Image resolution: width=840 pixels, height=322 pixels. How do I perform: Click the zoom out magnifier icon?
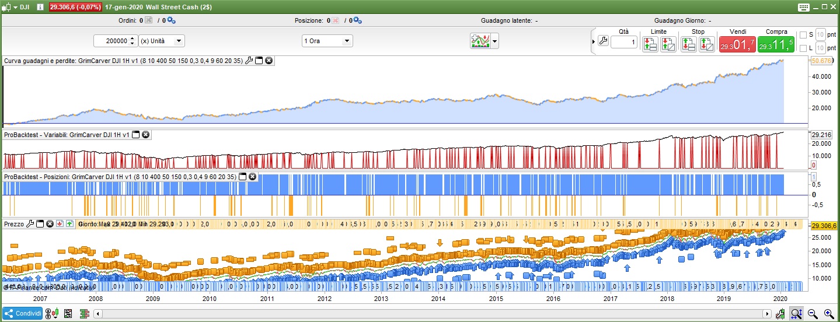812,314
